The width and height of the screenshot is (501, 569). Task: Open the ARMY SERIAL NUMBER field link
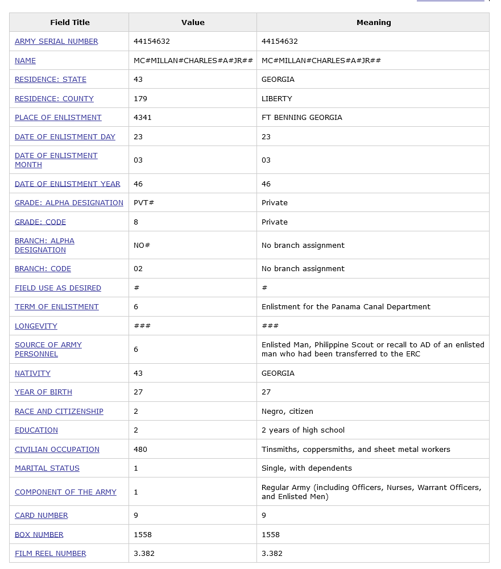(x=56, y=41)
